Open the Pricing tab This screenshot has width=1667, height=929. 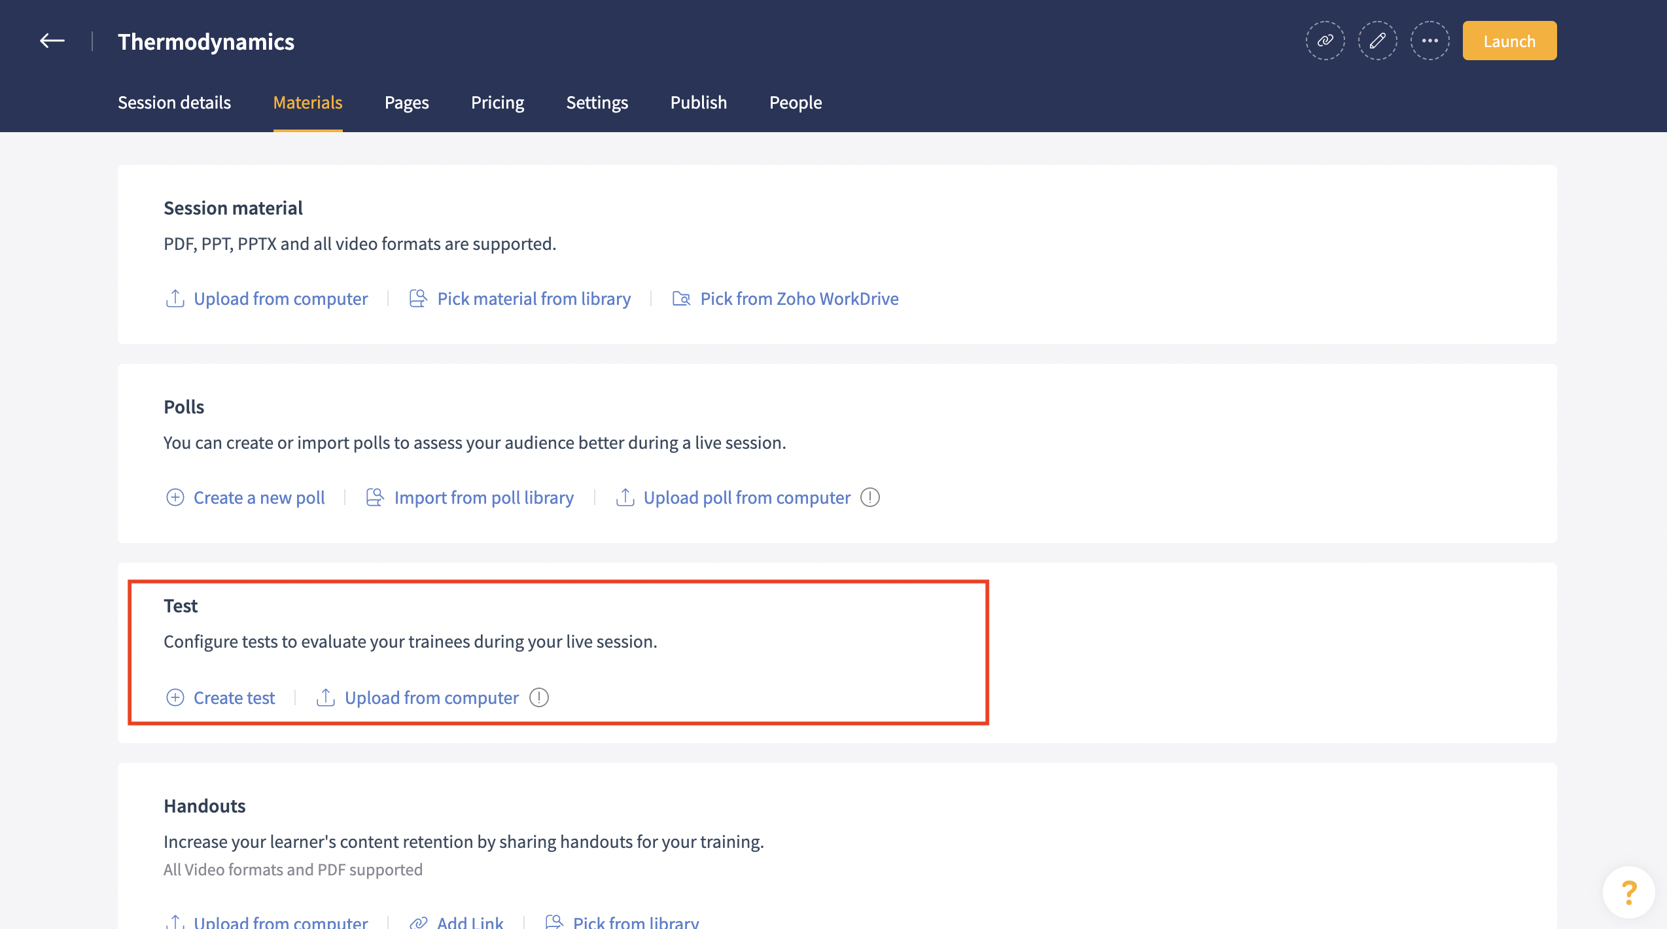[x=497, y=103]
